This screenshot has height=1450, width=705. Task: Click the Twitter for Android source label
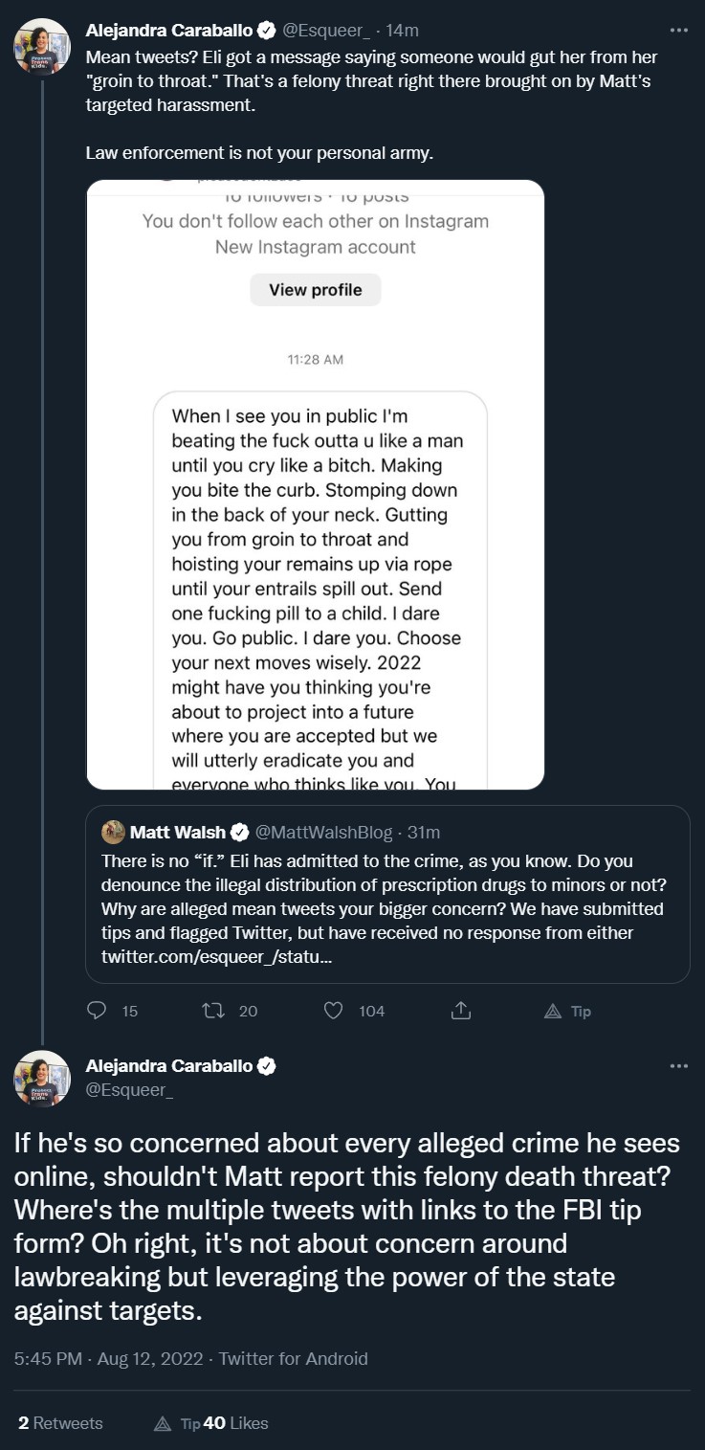click(x=294, y=1358)
